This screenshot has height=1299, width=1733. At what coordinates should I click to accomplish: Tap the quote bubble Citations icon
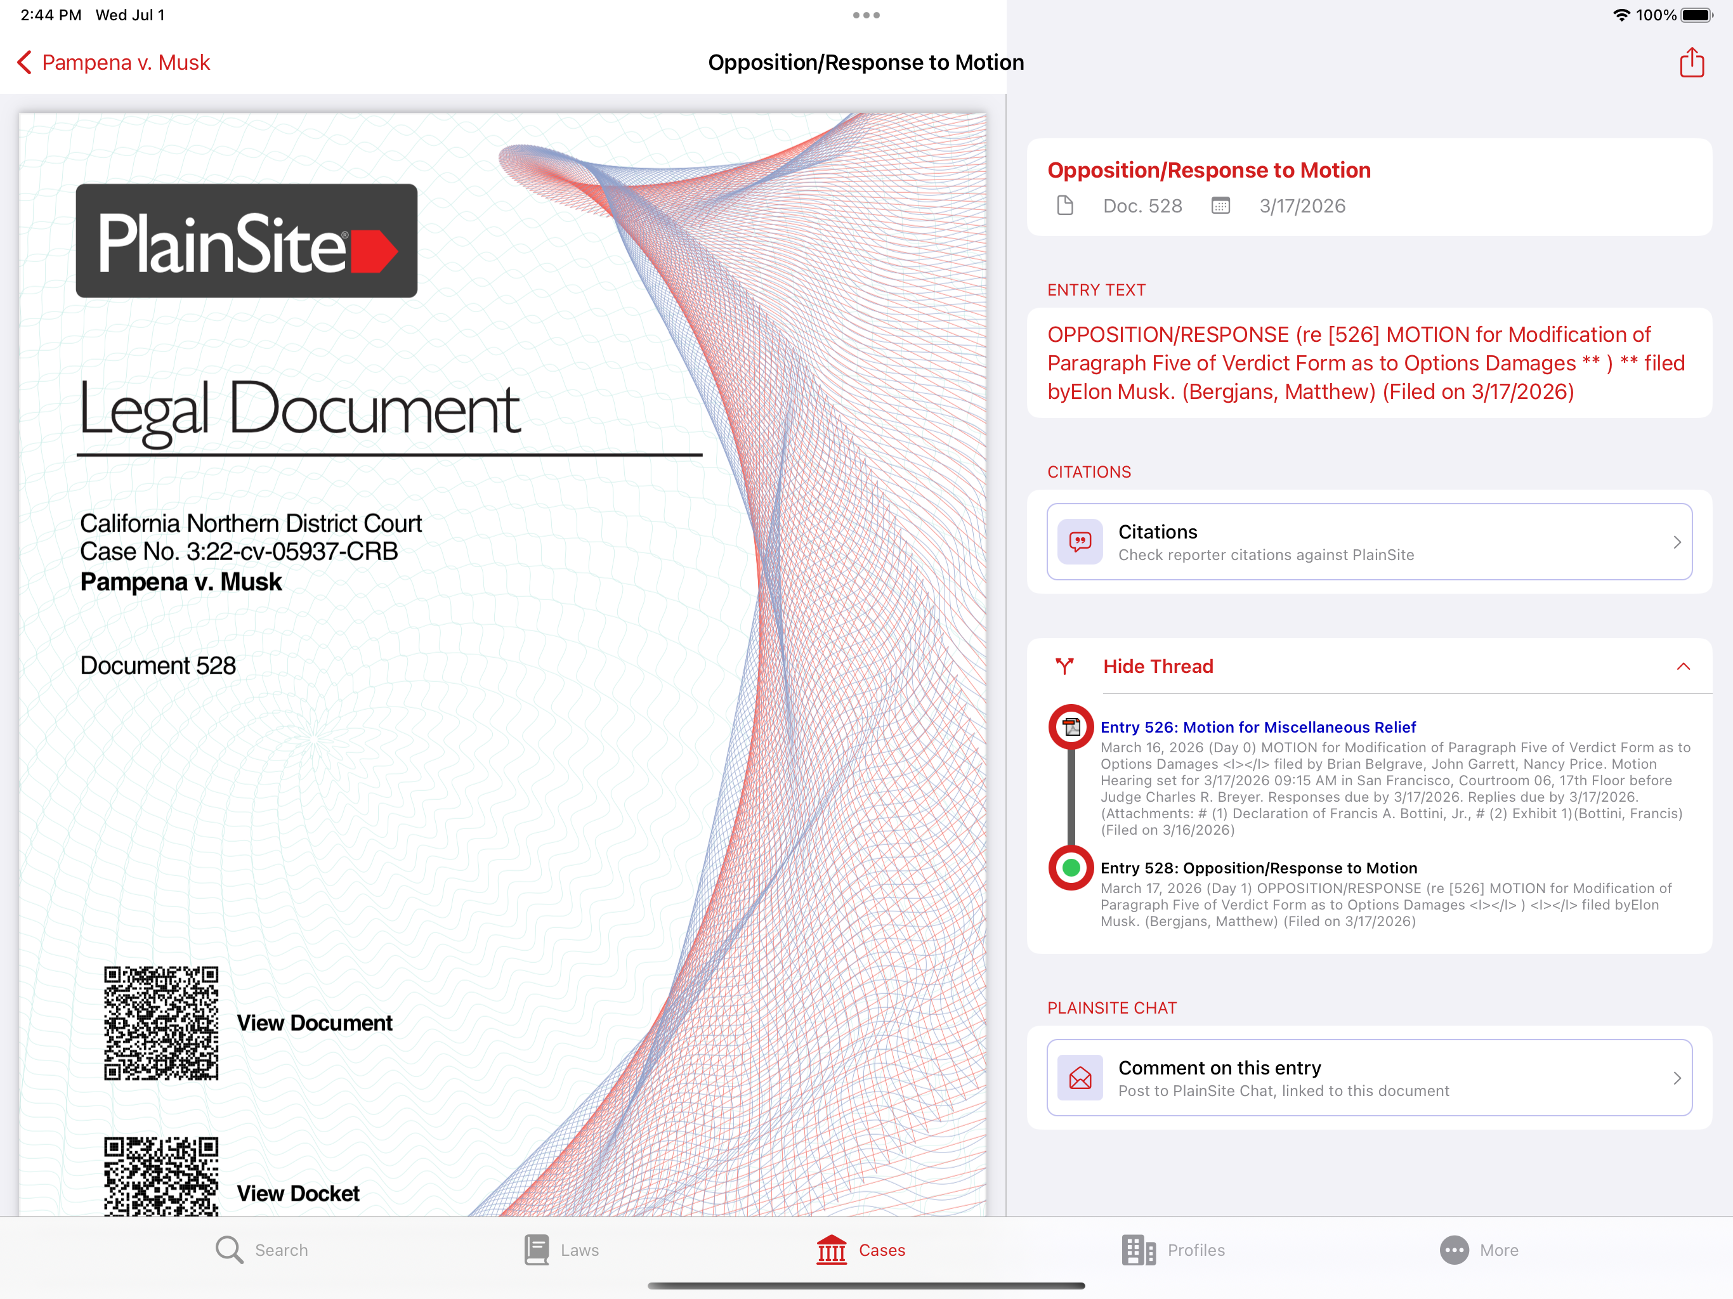1080,542
